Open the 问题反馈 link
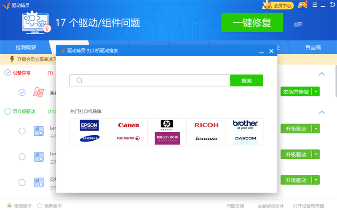 [x=235, y=206]
